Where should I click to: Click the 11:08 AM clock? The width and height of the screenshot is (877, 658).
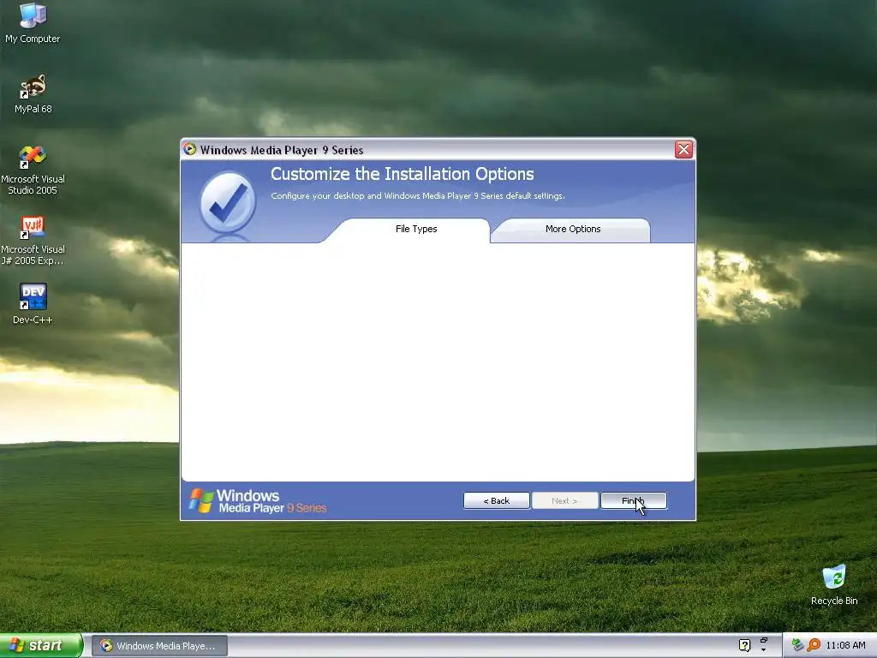[x=845, y=645]
